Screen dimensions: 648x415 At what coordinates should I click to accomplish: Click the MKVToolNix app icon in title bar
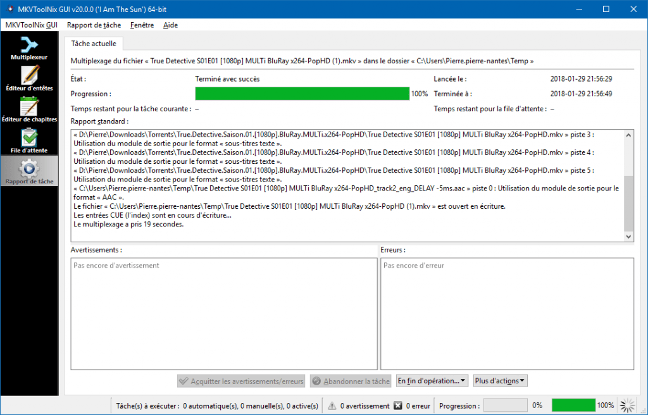[10, 9]
